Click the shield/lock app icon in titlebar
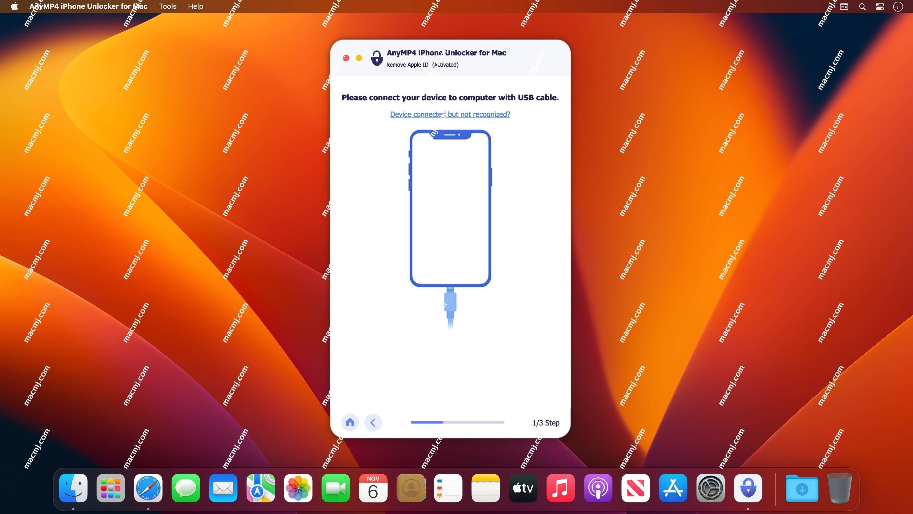The width and height of the screenshot is (913, 514). 376,58
